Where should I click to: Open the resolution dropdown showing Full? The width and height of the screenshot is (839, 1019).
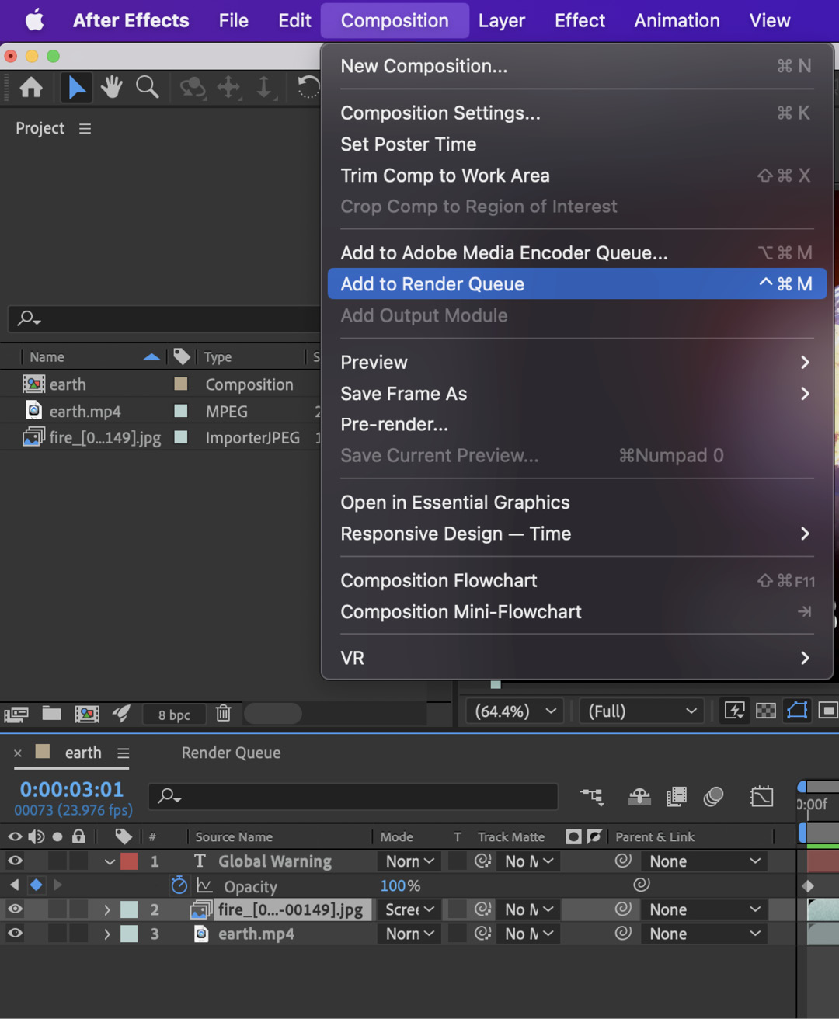pos(642,711)
